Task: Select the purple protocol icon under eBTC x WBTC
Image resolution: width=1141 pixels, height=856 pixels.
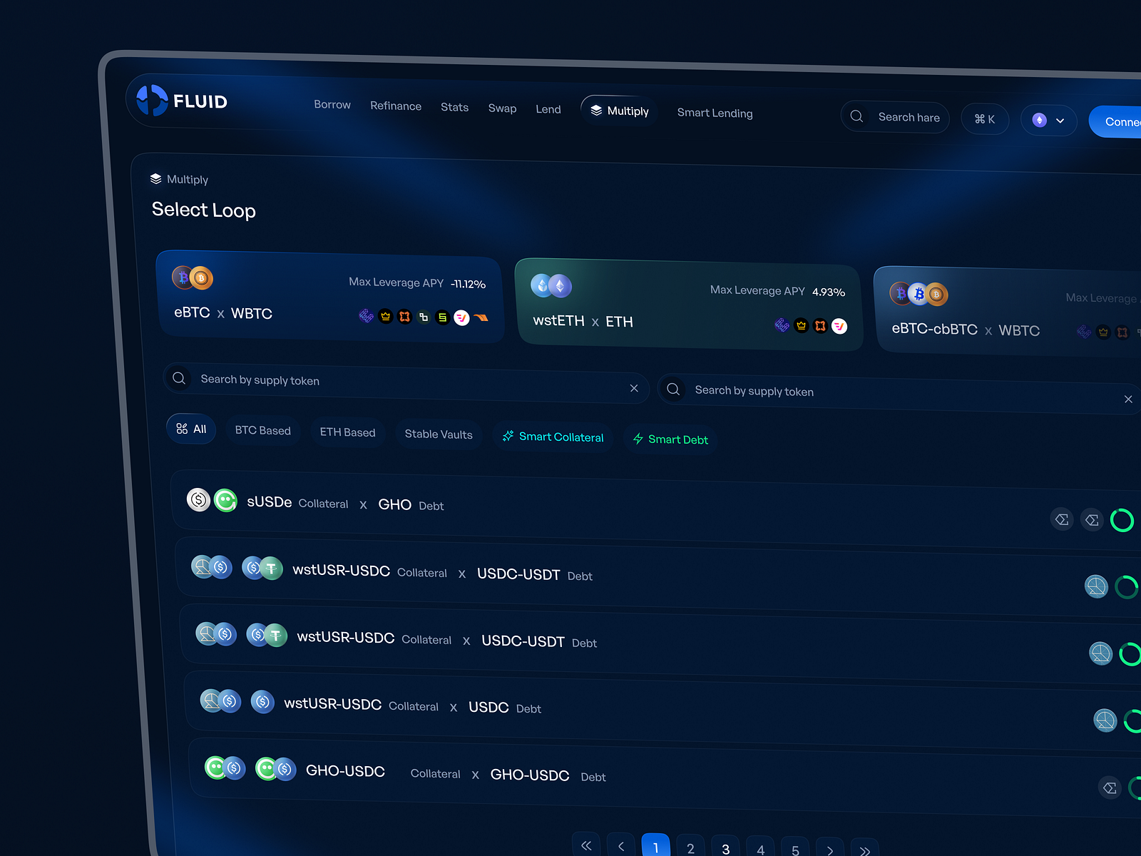Action: 367,316
